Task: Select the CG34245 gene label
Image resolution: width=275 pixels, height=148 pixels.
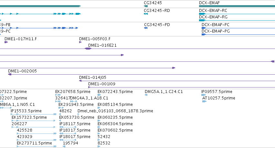Action: pos(153,3)
